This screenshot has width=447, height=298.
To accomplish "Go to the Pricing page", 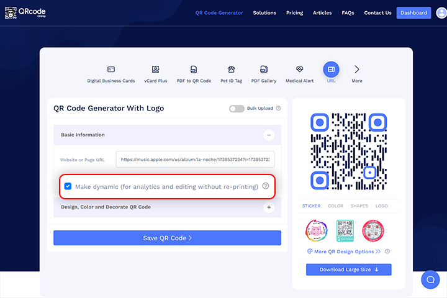I will [294, 13].
